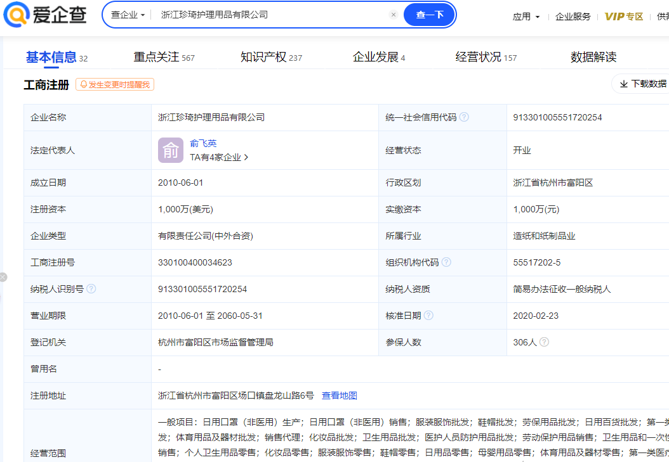Click 成立日期 value 2010-06-01

[180, 183]
